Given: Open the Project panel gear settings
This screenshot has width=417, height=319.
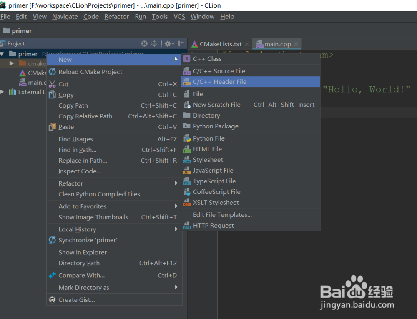Looking at the screenshot, I should click(169, 44).
